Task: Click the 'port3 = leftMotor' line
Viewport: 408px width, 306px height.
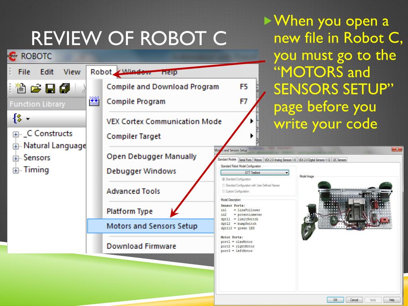Action: (x=237, y=251)
